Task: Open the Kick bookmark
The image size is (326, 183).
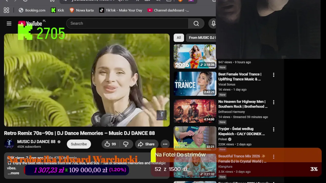Action: tap(58, 10)
